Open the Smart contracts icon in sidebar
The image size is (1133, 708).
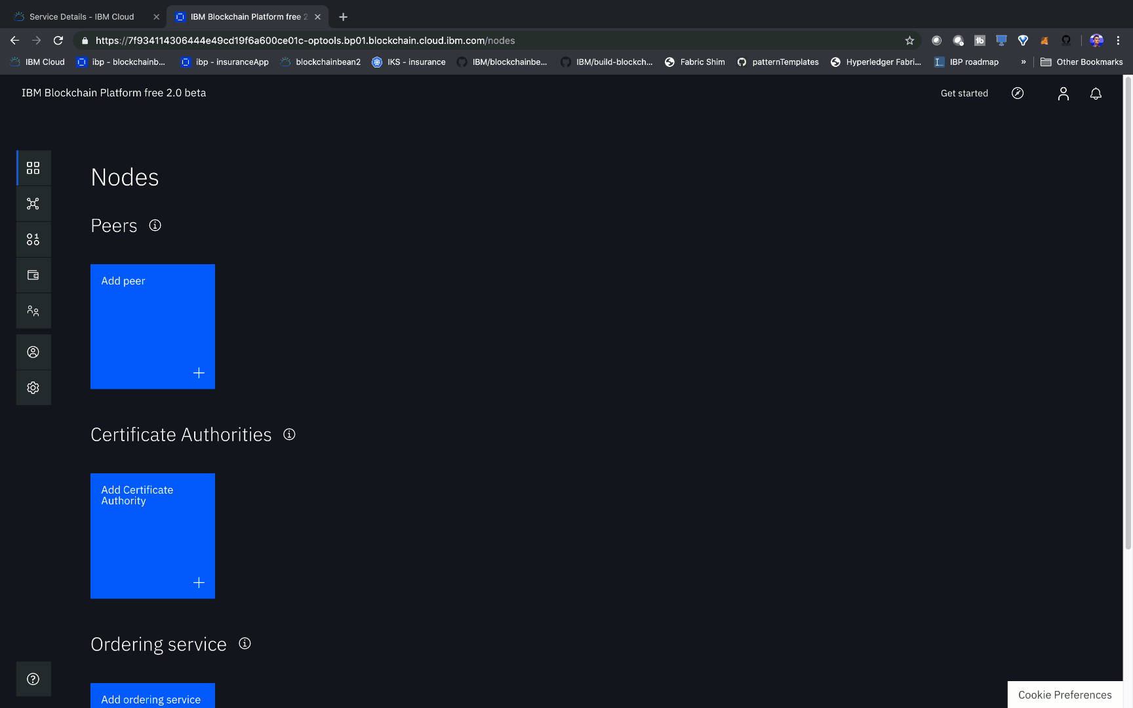click(x=33, y=239)
